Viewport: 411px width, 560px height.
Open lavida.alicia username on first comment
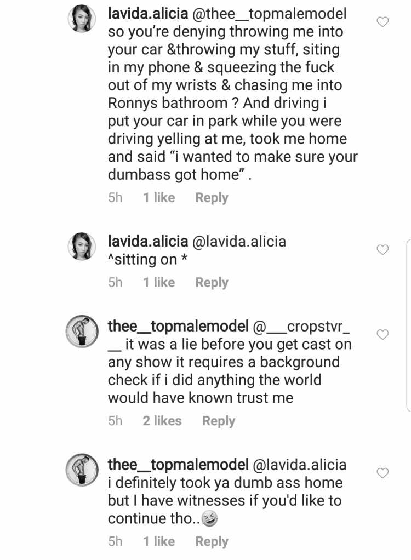(148, 14)
